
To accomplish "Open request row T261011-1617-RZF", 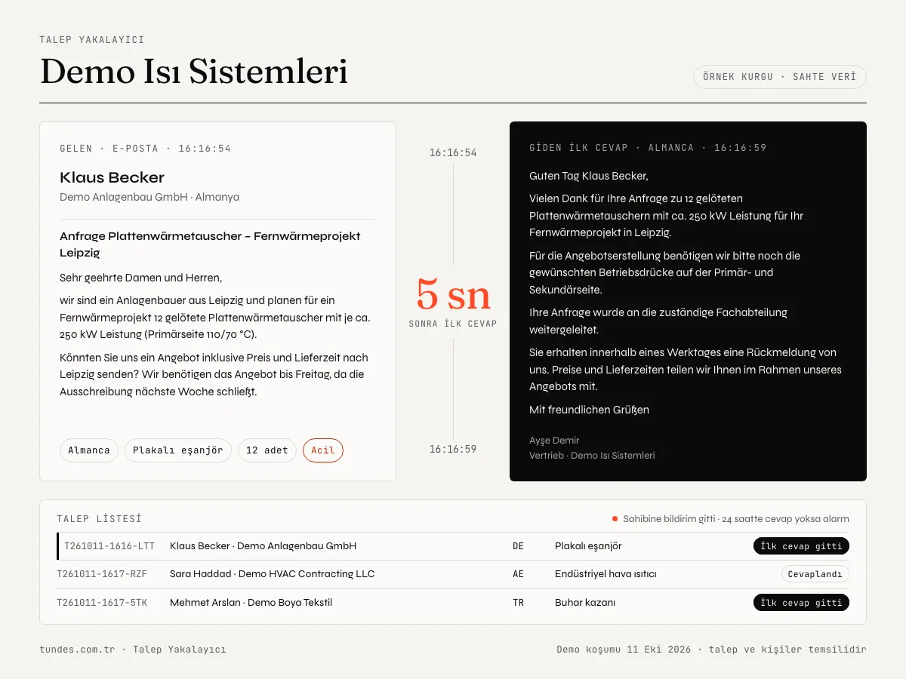I will coord(453,574).
